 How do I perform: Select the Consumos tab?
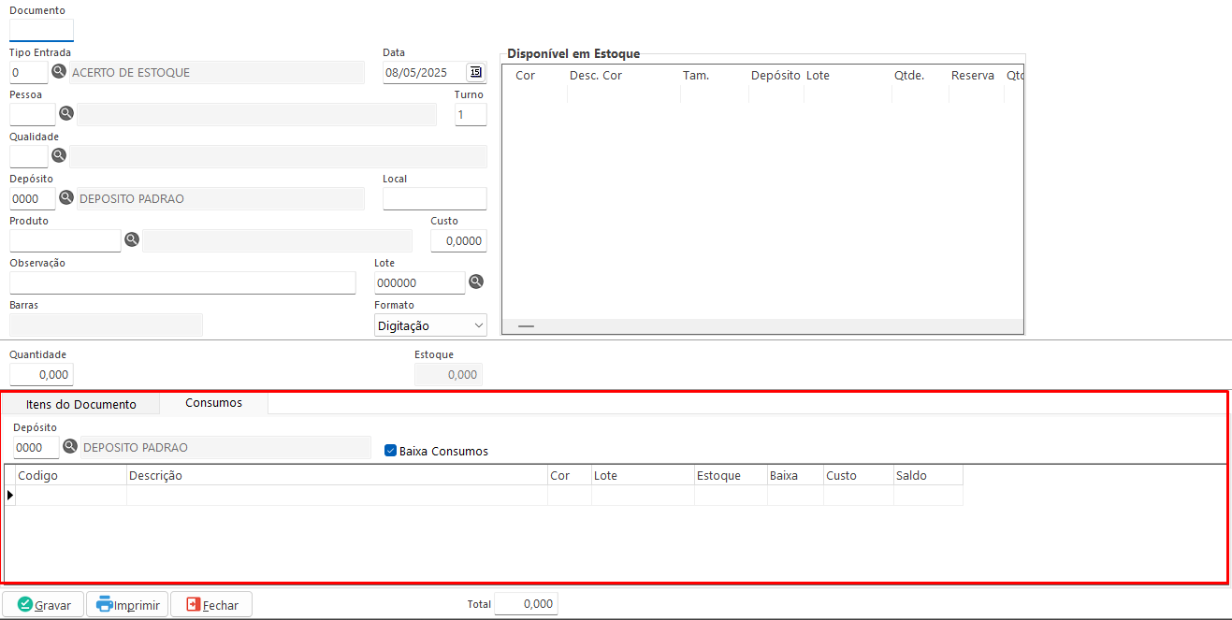click(213, 403)
